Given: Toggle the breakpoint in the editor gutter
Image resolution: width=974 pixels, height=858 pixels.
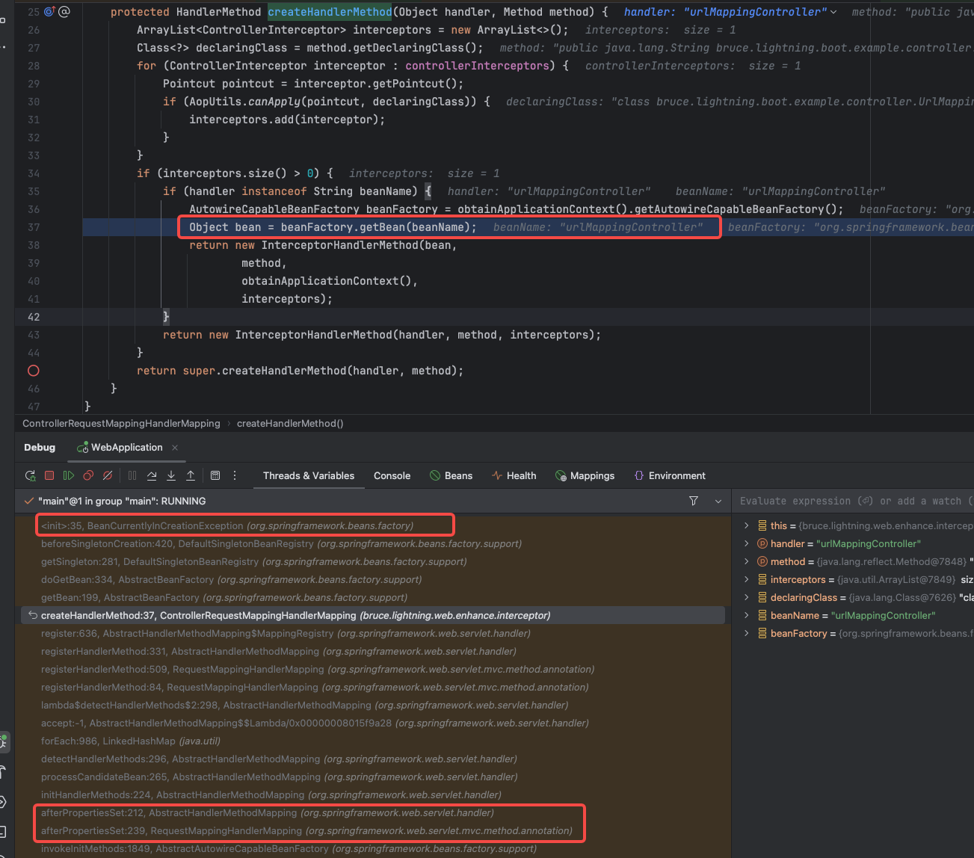Looking at the screenshot, I should click(x=33, y=371).
